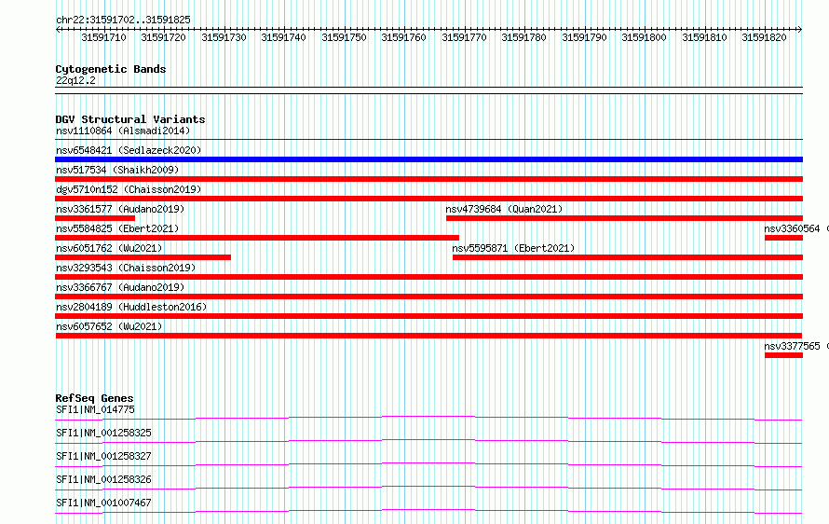Select the nsv3360564 variant label
Image resolution: width=829 pixels, height=524 pixels.
coord(792,228)
